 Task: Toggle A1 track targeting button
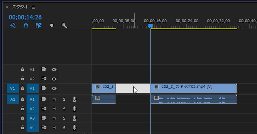tap(33, 99)
